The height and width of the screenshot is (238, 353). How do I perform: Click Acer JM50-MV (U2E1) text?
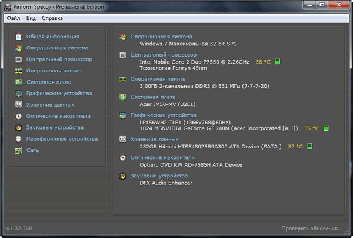point(168,104)
